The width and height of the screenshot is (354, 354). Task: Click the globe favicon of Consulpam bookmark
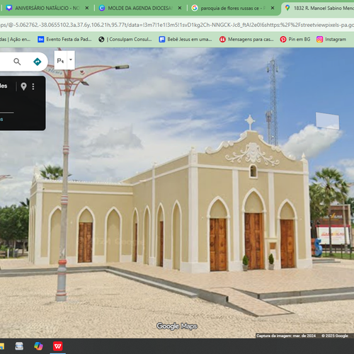[x=101, y=40]
